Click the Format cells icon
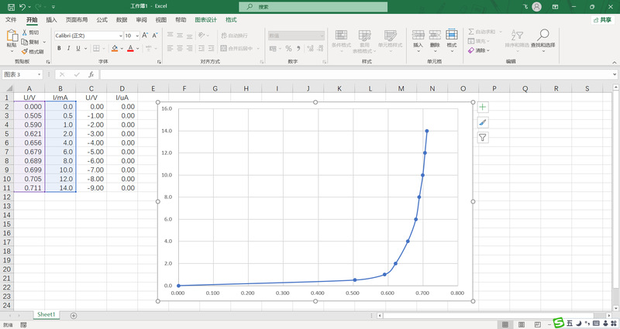The width and height of the screenshot is (620, 329). [x=452, y=35]
